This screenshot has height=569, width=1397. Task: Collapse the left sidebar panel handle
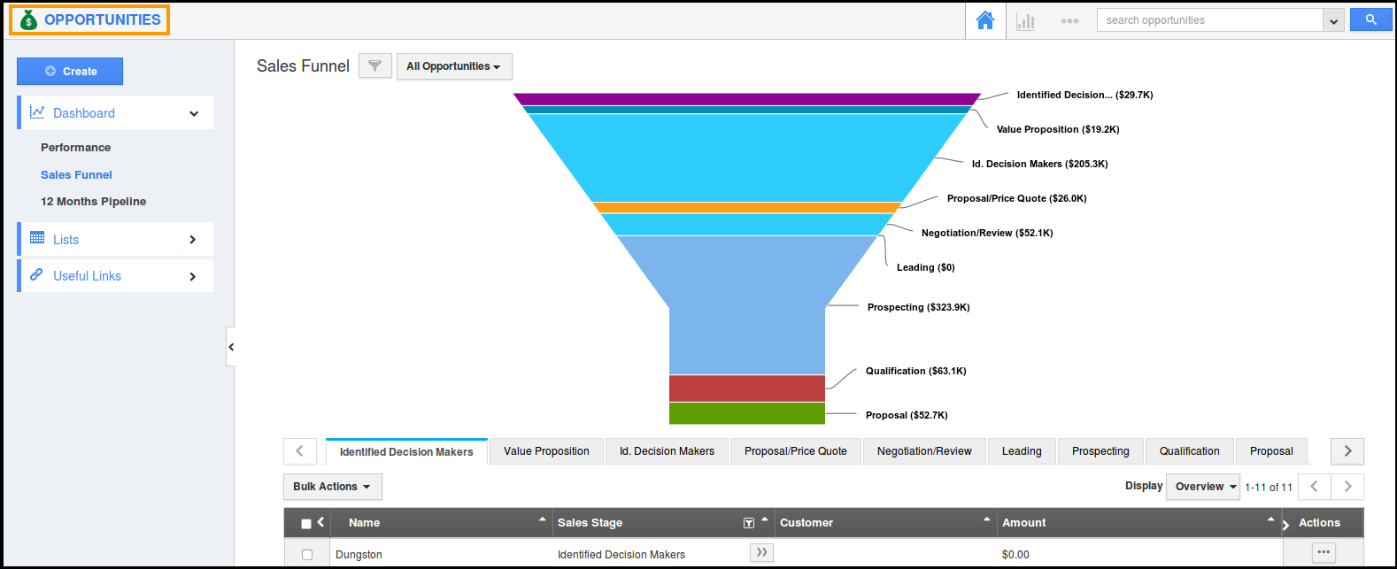(231, 347)
